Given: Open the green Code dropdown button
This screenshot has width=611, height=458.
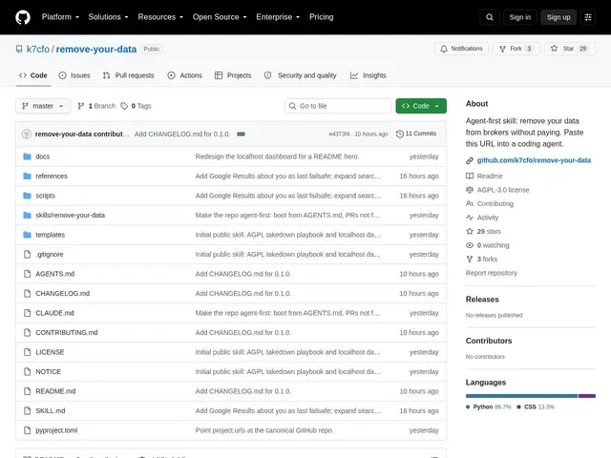Looking at the screenshot, I should pos(421,106).
